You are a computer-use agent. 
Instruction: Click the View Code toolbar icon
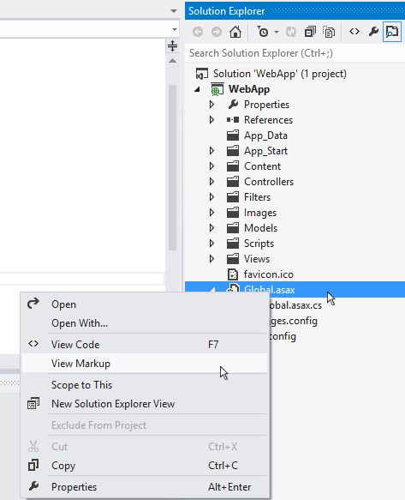[354, 32]
